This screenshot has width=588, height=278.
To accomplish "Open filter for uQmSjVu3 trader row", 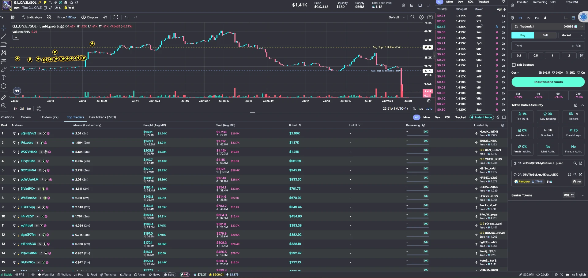I will (x=14, y=134).
